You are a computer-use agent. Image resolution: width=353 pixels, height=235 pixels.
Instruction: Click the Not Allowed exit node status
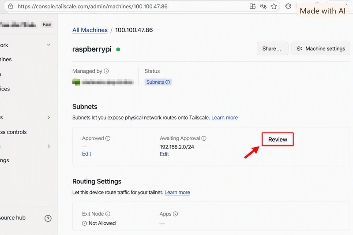pos(99,223)
